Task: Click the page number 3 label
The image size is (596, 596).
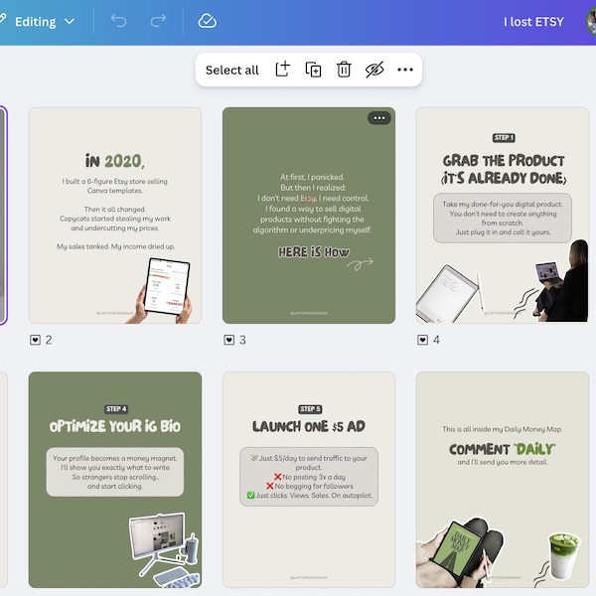Action: [x=242, y=340]
